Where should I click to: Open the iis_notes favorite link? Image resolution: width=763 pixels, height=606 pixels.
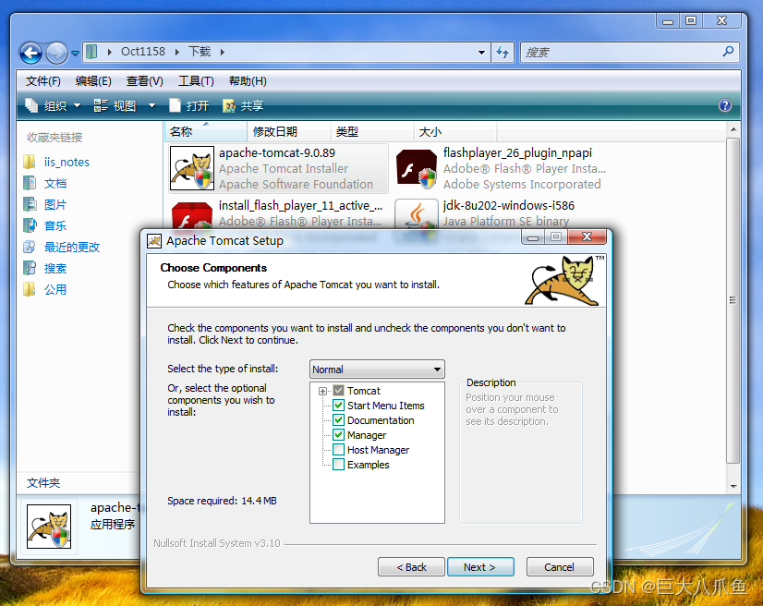tap(67, 162)
